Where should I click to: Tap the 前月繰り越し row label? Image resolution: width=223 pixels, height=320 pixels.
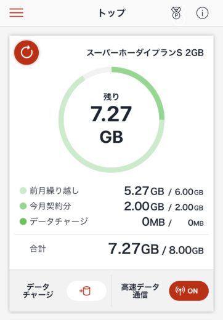pyautogui.click(x=54, y=191)
